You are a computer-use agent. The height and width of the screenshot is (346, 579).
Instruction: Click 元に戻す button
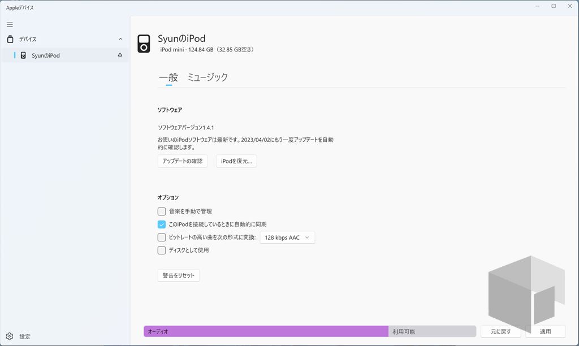point(501,331)
